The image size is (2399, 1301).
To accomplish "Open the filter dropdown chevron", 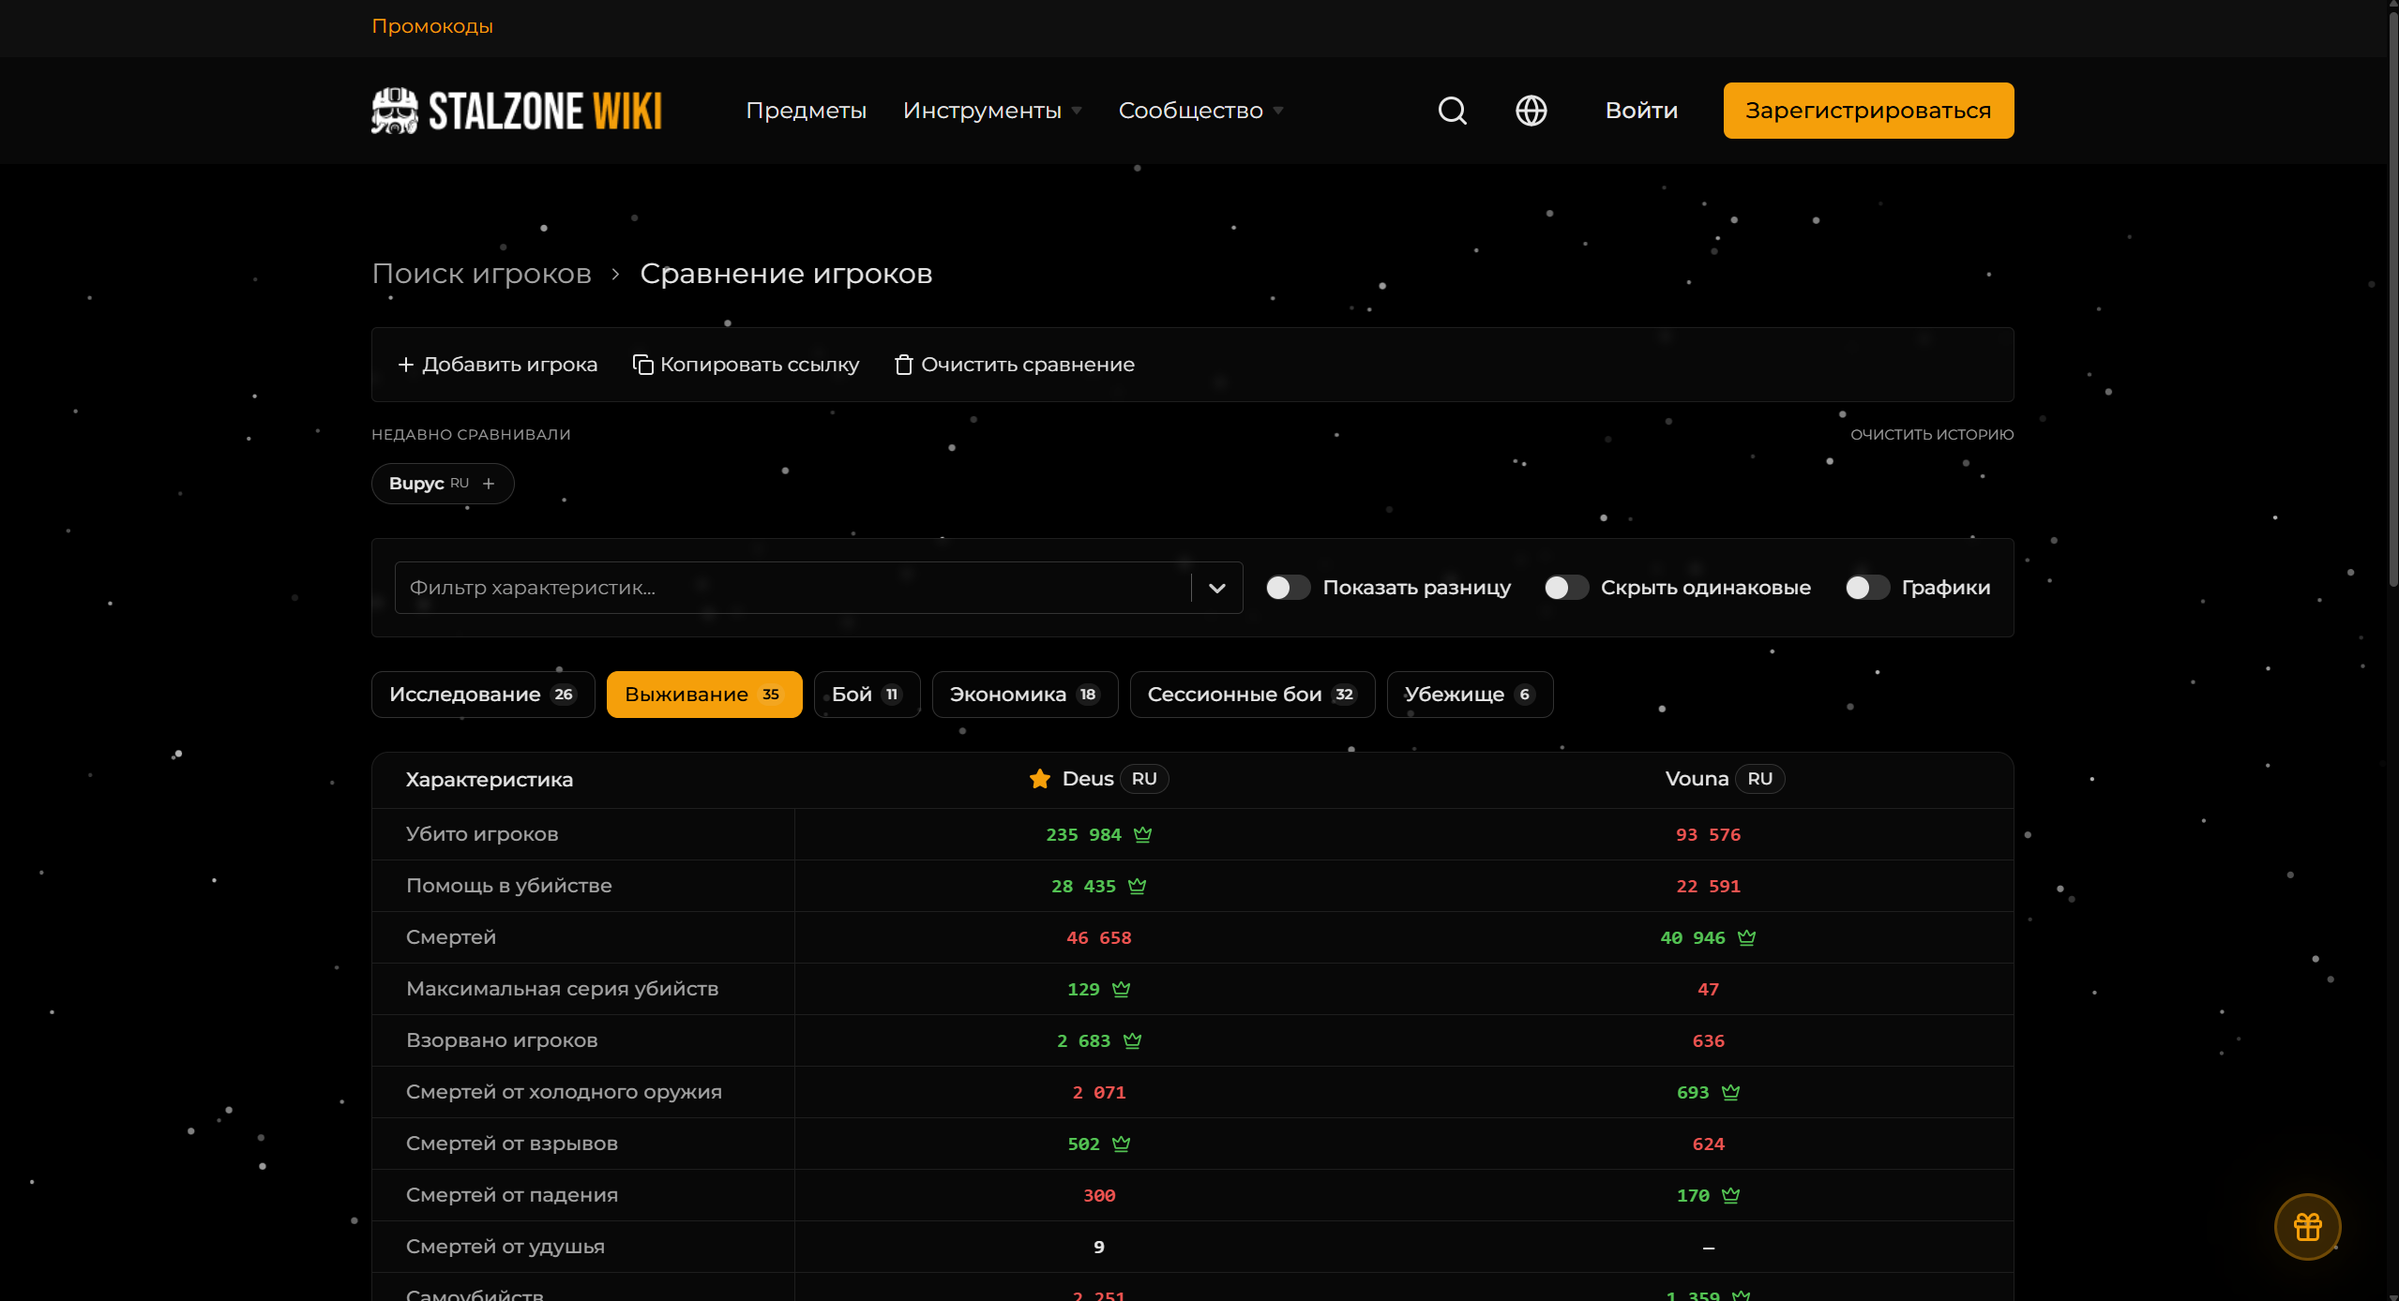I will tap(1217, 588).
